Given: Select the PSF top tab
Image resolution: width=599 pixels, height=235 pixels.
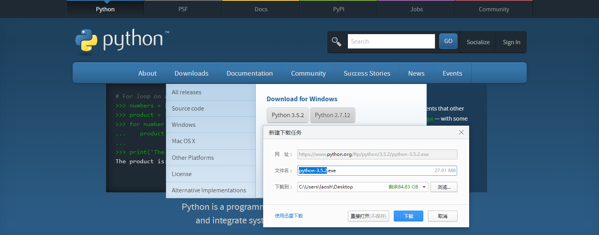Looking at the screenshot, I should 183,9.
